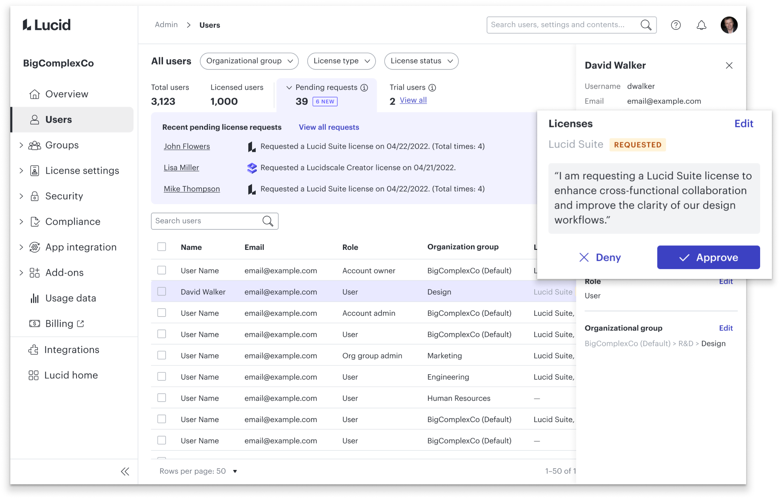Click the magnifier in the top search bar
The width and height of the screenshot is (780, 499).
click(646, 25)
